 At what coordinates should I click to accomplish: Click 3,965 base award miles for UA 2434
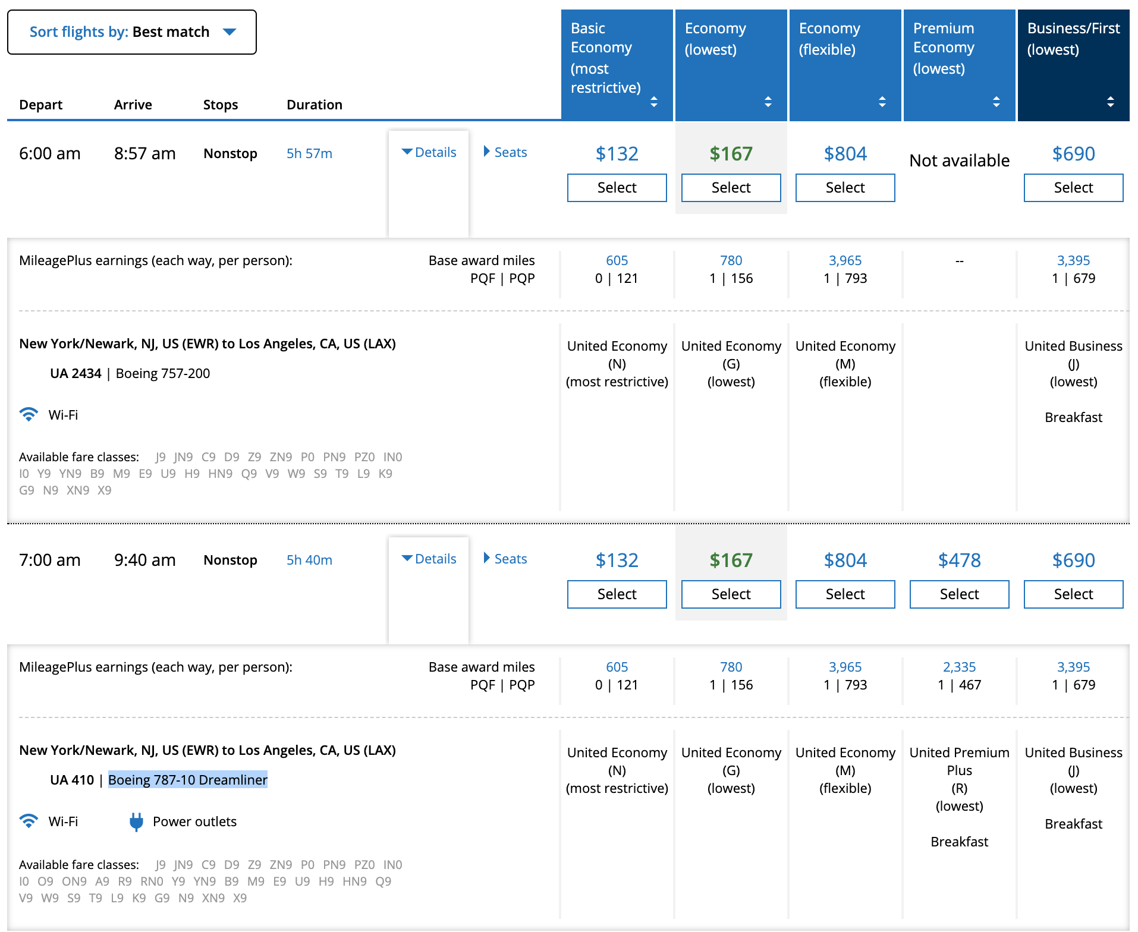tap(845, 260)
